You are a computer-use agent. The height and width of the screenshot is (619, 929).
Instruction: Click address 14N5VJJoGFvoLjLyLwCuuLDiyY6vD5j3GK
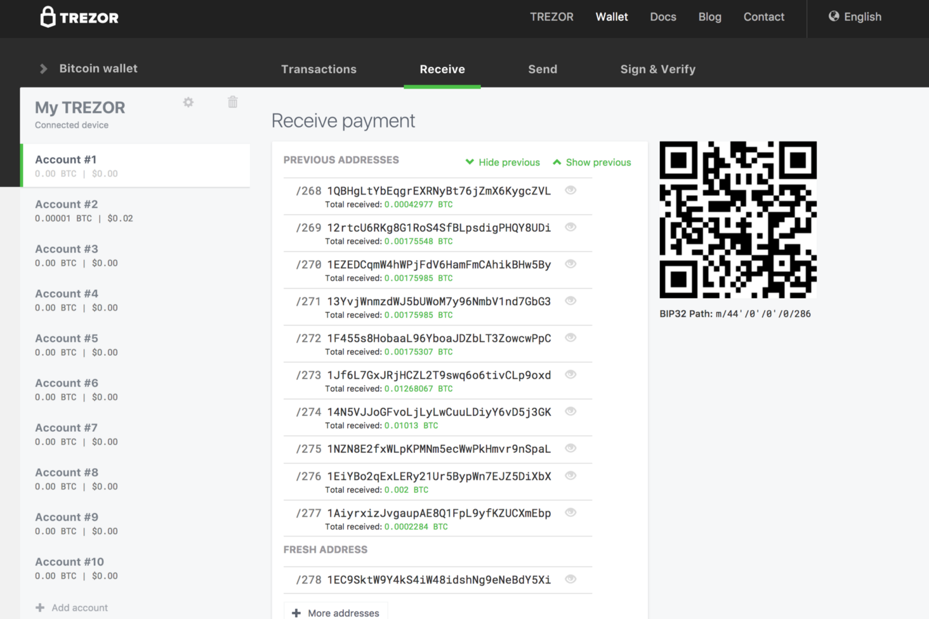[439, 412]
